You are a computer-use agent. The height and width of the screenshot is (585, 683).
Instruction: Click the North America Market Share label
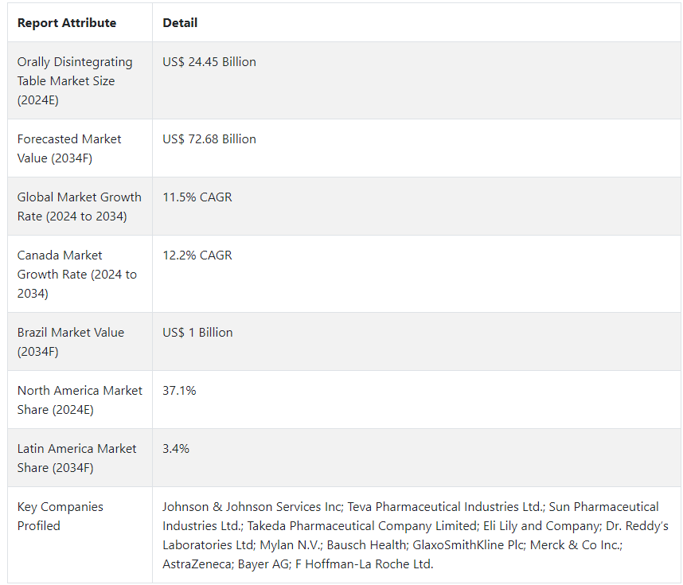pyautogui.click(x=80, y=400)
